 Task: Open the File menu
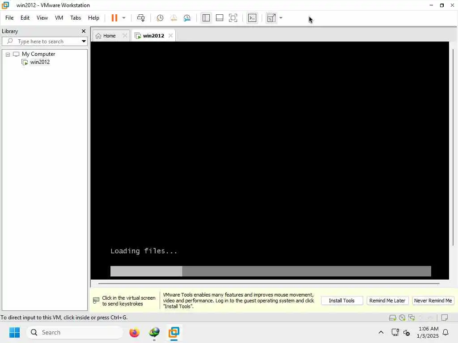(9, 18)
